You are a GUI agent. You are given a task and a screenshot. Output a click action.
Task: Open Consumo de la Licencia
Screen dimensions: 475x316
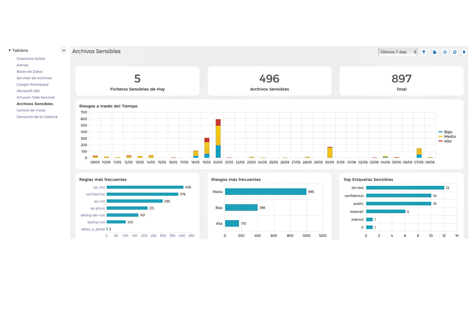click(x=37, y=117)
